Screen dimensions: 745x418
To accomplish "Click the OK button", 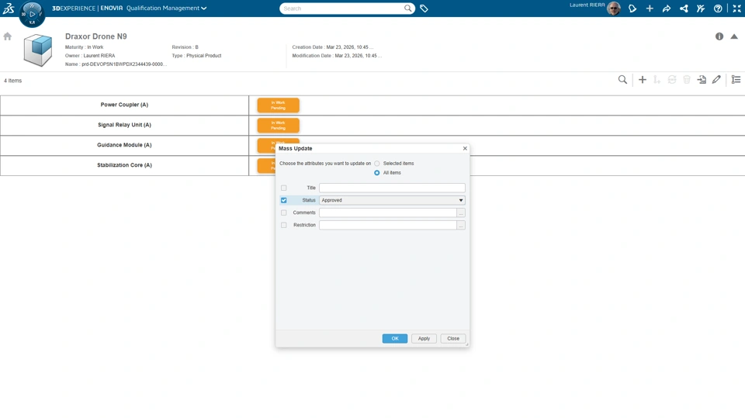I will (x=395, y=339).
